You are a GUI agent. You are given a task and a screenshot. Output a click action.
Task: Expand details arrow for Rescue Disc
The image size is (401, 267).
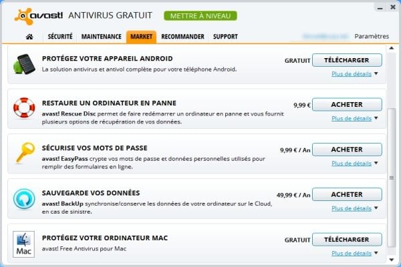[x=376, y=118]
